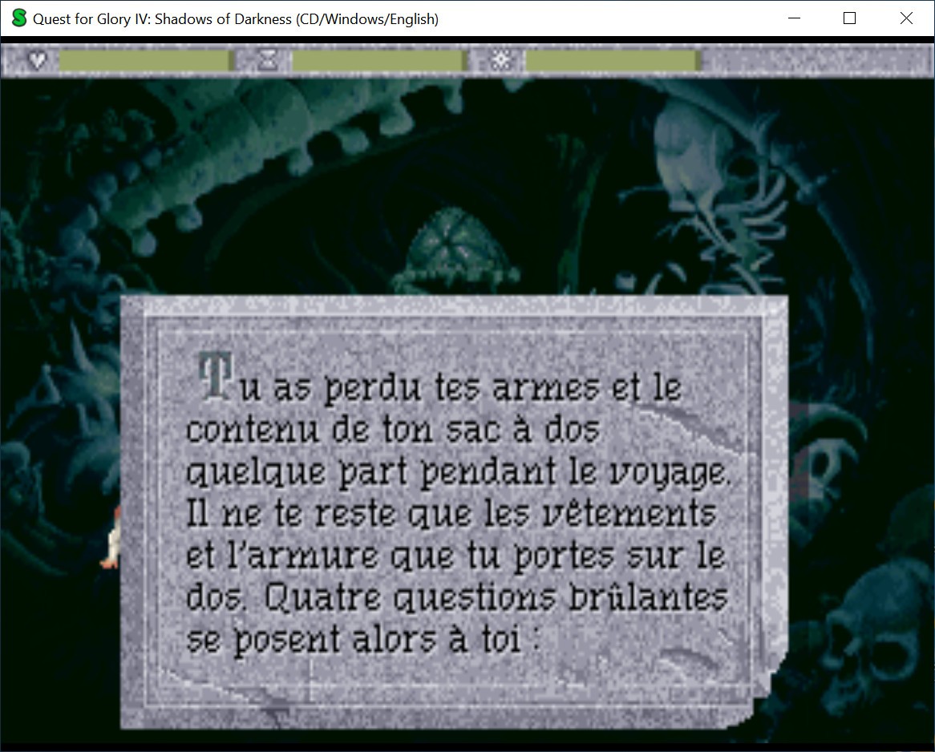Click the mana bar beside the starburst
935x752 pixels.
tap(612, 61)
